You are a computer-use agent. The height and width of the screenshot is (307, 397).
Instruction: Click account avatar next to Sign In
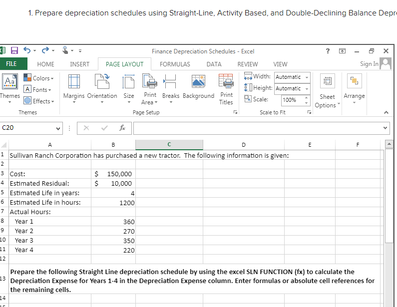[386, 63]
